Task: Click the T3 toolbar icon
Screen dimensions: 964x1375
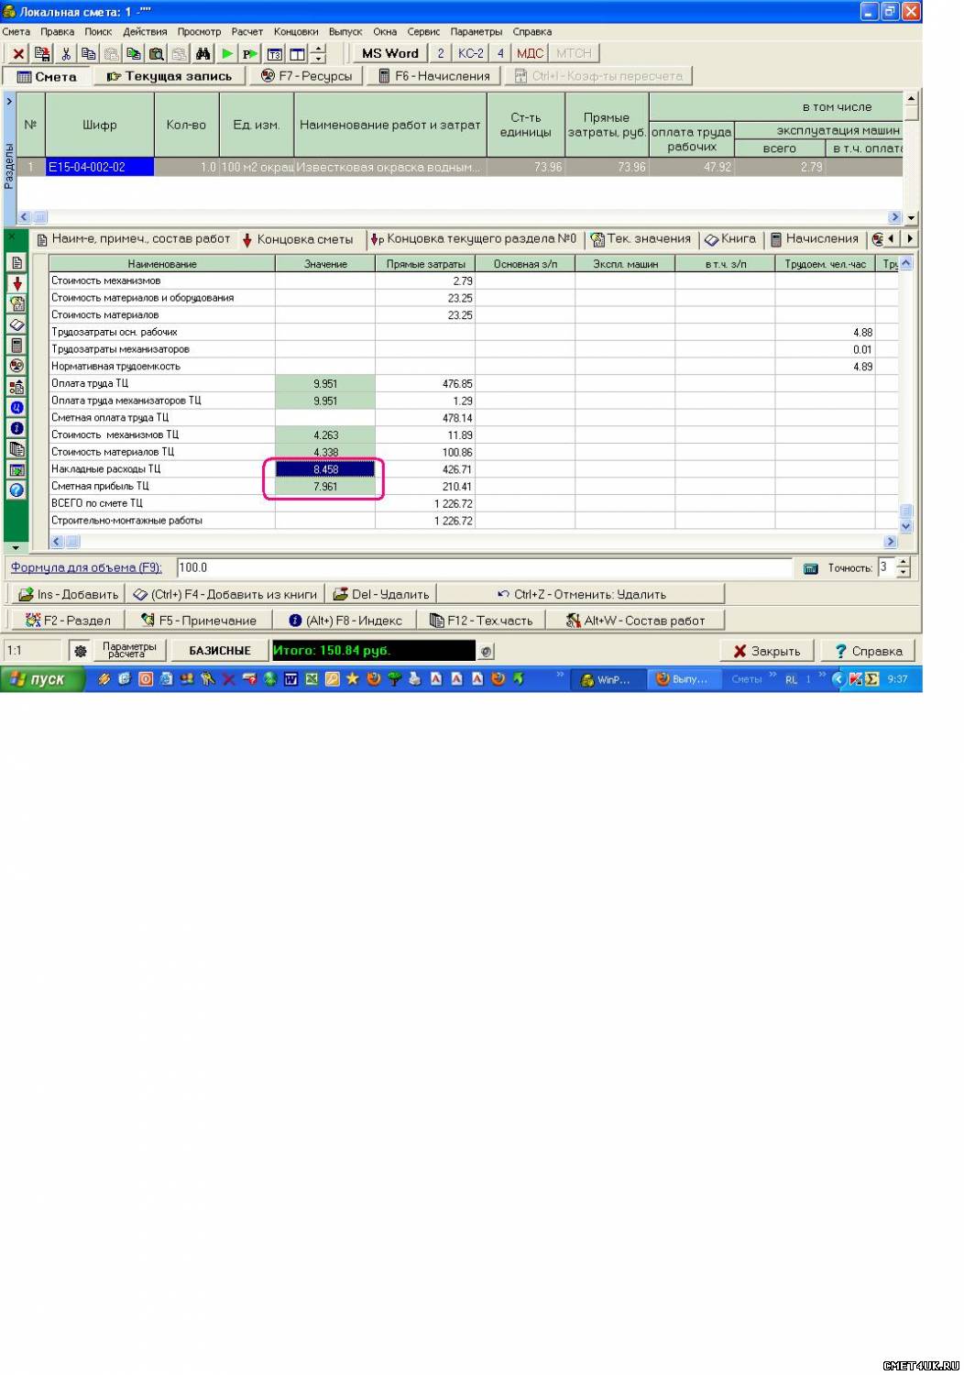Action: [274, 54]
